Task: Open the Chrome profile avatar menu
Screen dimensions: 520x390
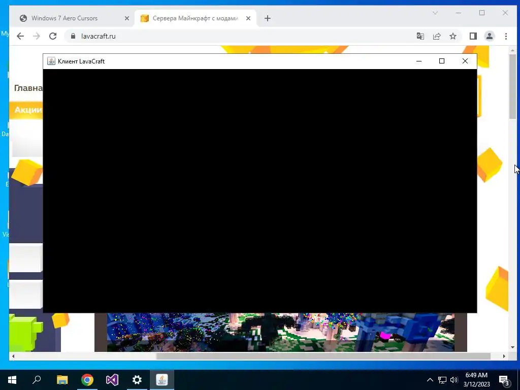Action: point(490,36)
